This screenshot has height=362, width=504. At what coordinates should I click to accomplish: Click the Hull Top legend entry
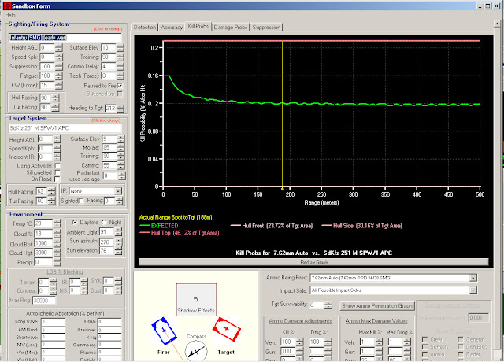click(x=180, y=233)
